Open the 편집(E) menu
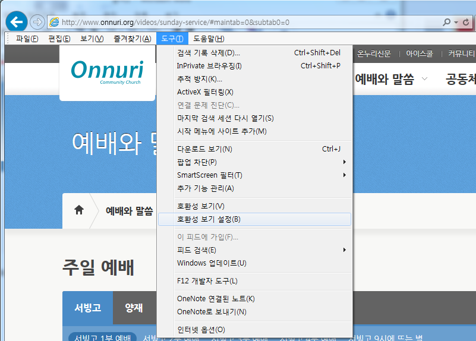This screenshot has width=476, height=341. (x=59, y=39)
